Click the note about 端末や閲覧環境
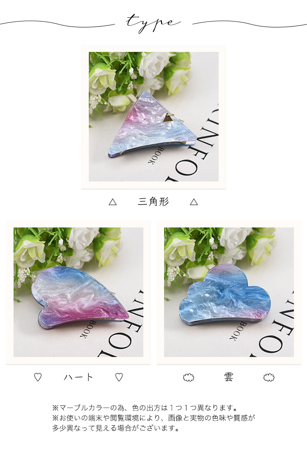307x449 pixels. pyautogui.click(x=154, y=418)
